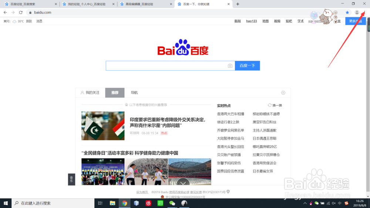
Task: Click Chrome icon on taskbar
Action: (124, 203)
